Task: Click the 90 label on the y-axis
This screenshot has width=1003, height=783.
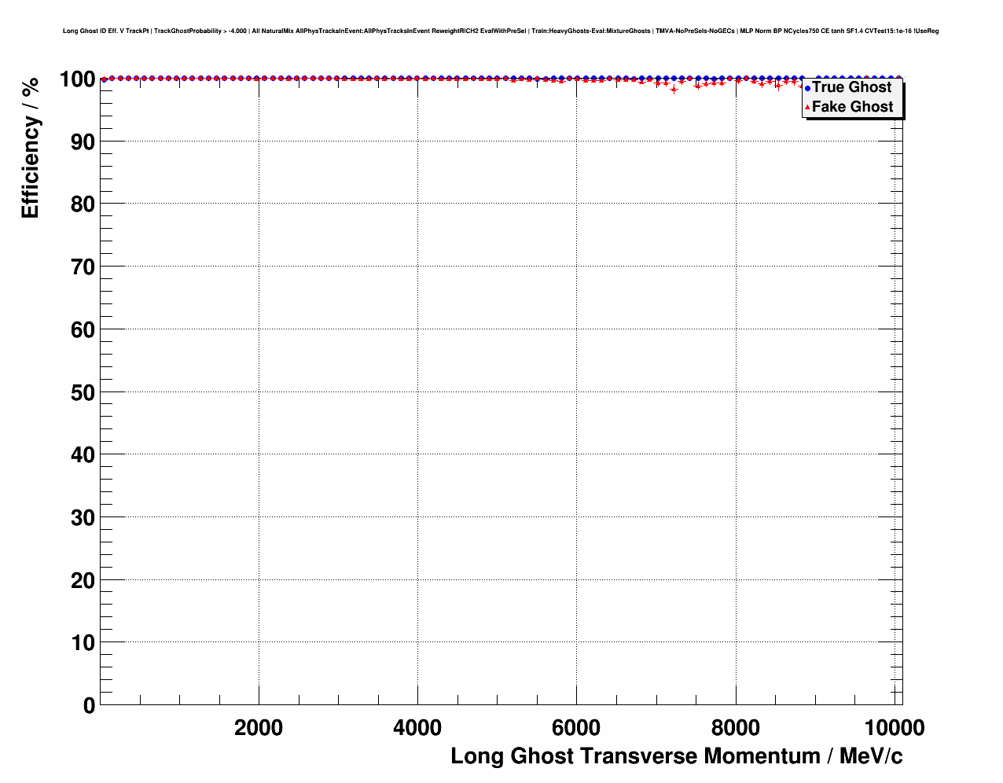Action: point(83,142)
